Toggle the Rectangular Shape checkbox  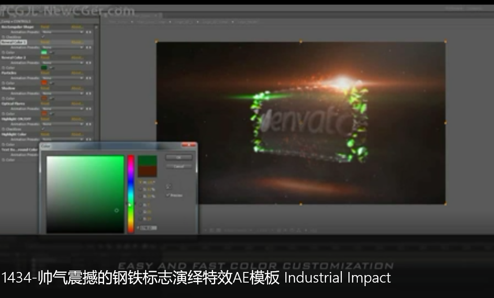(x=43, y=37)
